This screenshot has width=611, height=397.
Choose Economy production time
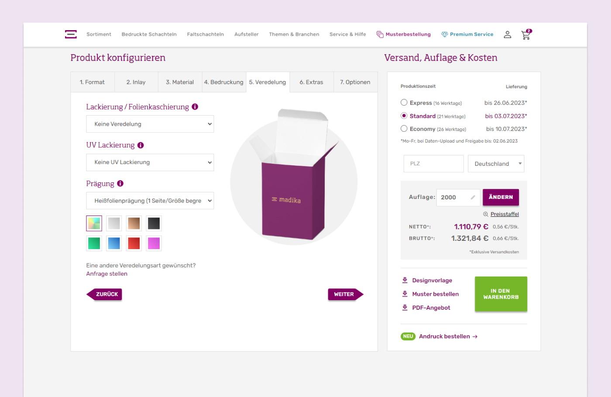pyautogui.click(x=404, y=129)
